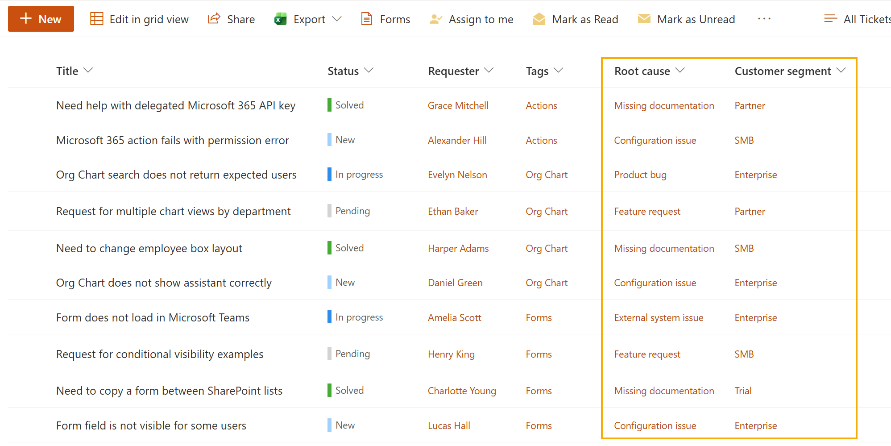
Task: Click Pending status in Ethan Baker row
Action: [x=349, y=211]
